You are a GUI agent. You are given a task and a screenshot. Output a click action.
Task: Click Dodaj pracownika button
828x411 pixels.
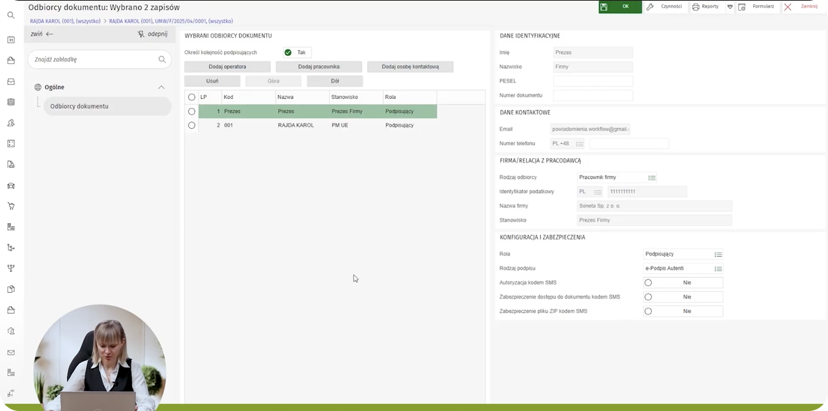tap(319, 67)
